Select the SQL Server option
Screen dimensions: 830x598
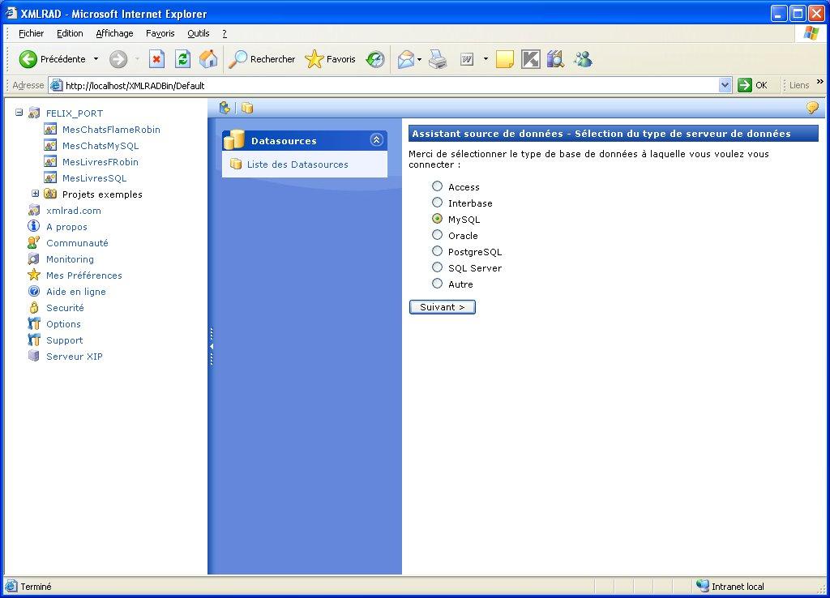click(438, 267)
